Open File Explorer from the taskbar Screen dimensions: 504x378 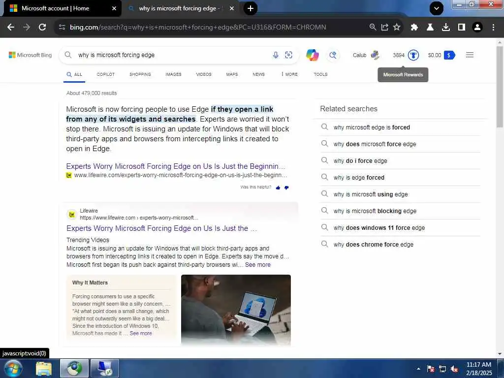tap(44, 368)
